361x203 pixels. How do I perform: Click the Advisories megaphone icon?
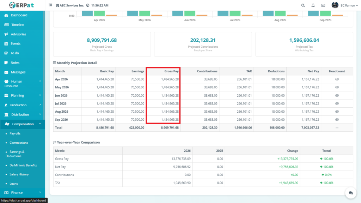coord(6,34)
